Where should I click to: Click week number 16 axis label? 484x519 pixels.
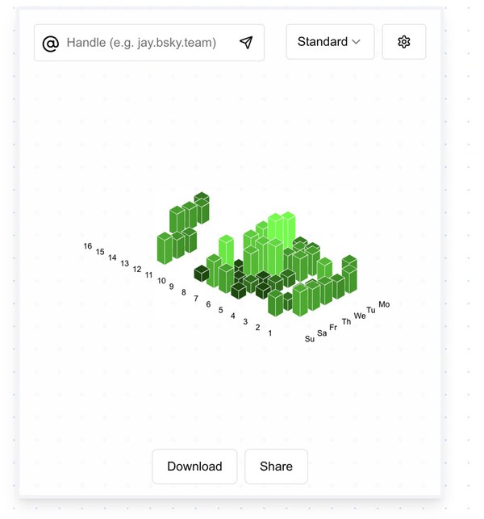tap(88, 246)
